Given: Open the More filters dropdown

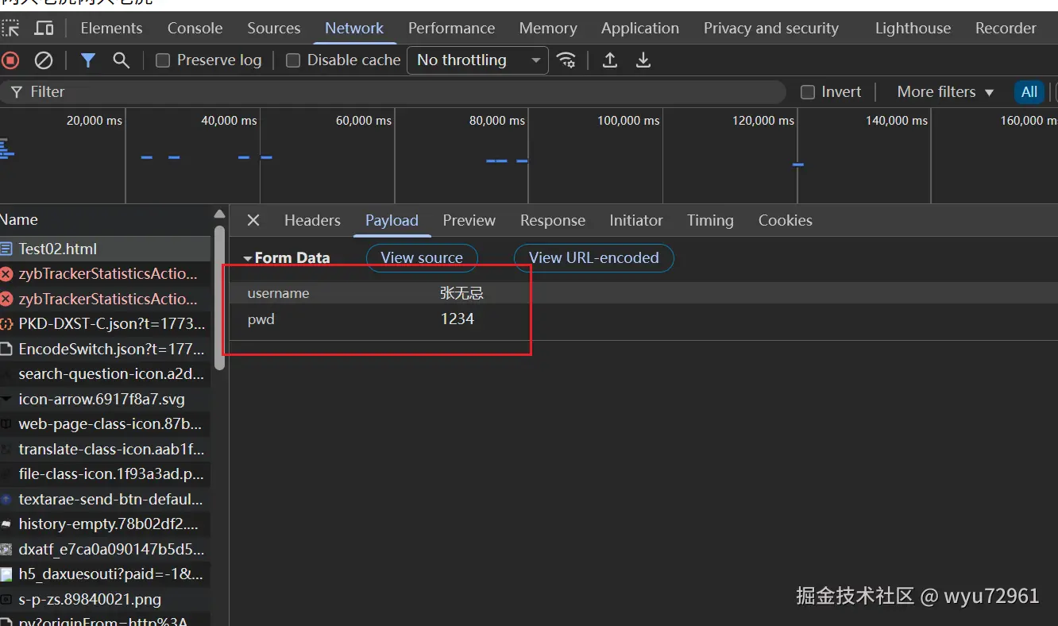Looking at the screenshot, I should [x=945, y=92].
